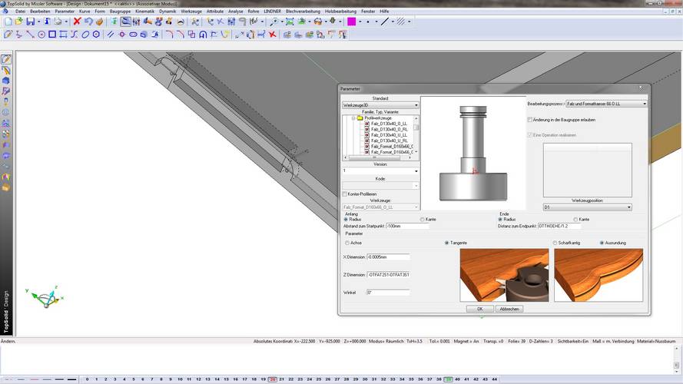683x384 pixels.
Task: Click the line style icon in top toolbar
Action: [x=385, y=22]
